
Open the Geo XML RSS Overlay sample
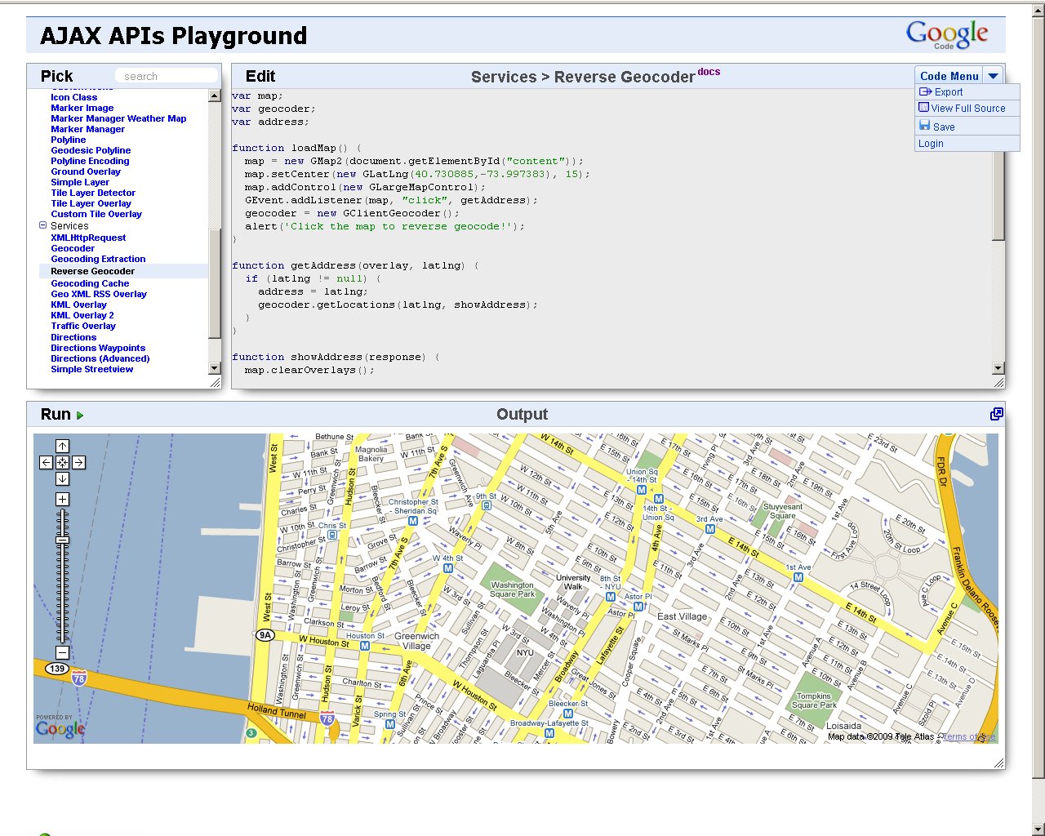99,294
